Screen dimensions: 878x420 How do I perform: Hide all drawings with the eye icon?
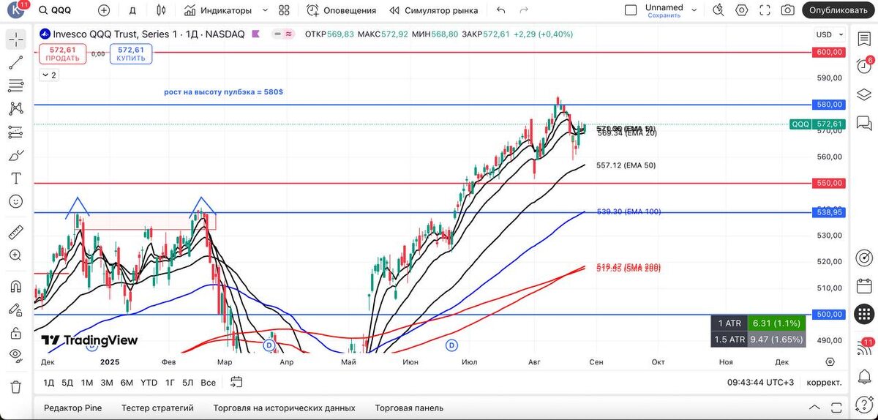pos(15,356)
